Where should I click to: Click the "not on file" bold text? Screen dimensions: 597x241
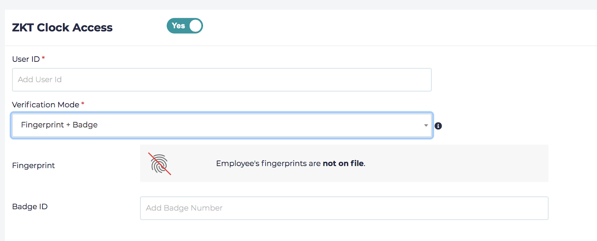pos(343,164)
